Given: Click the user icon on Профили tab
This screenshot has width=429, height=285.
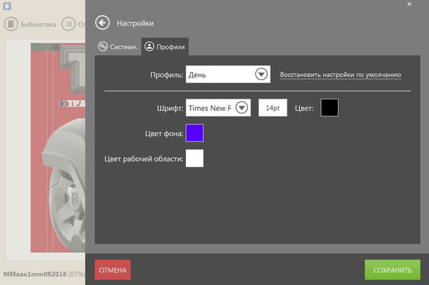Looking at the screenshot, I should (x=149, y=46).
